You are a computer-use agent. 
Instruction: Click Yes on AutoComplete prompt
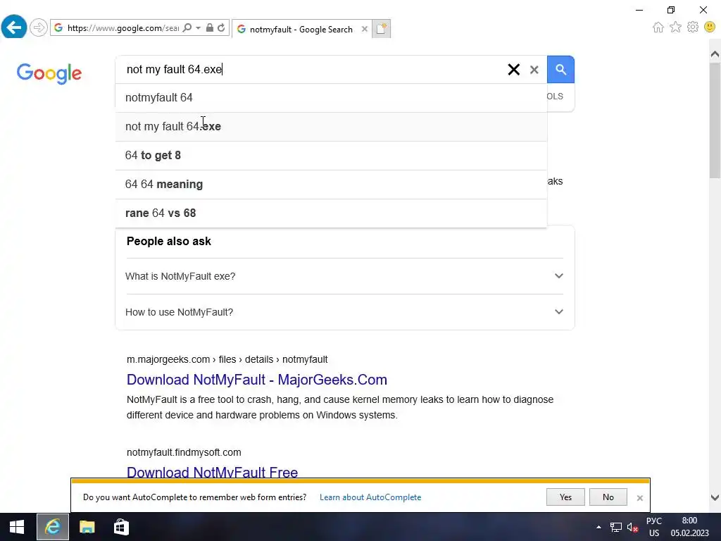565,497
